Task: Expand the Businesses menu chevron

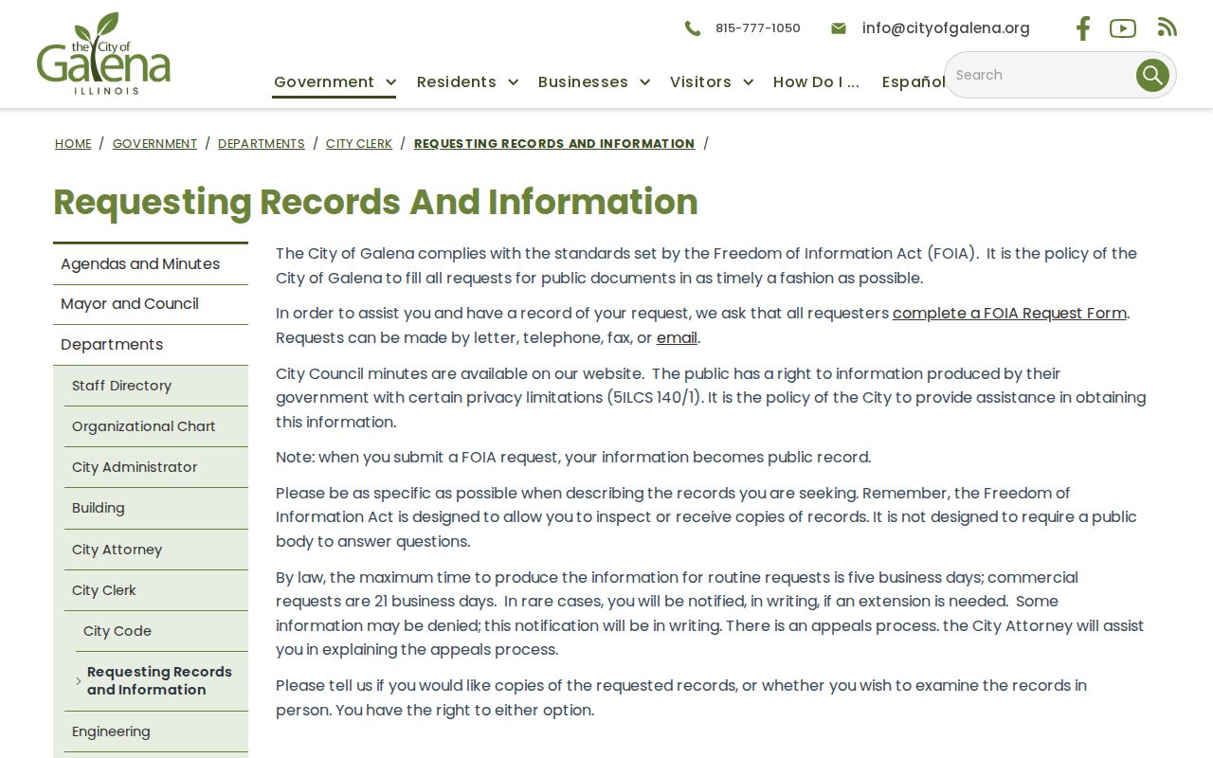Action: (644, 82)
